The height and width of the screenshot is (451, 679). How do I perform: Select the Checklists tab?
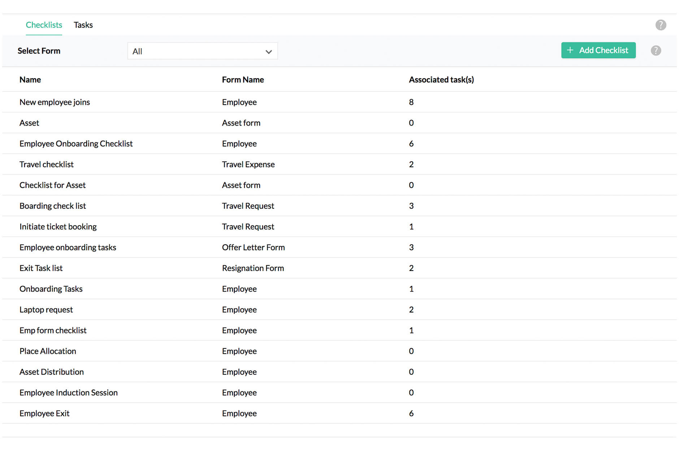(x=44, y=25)
